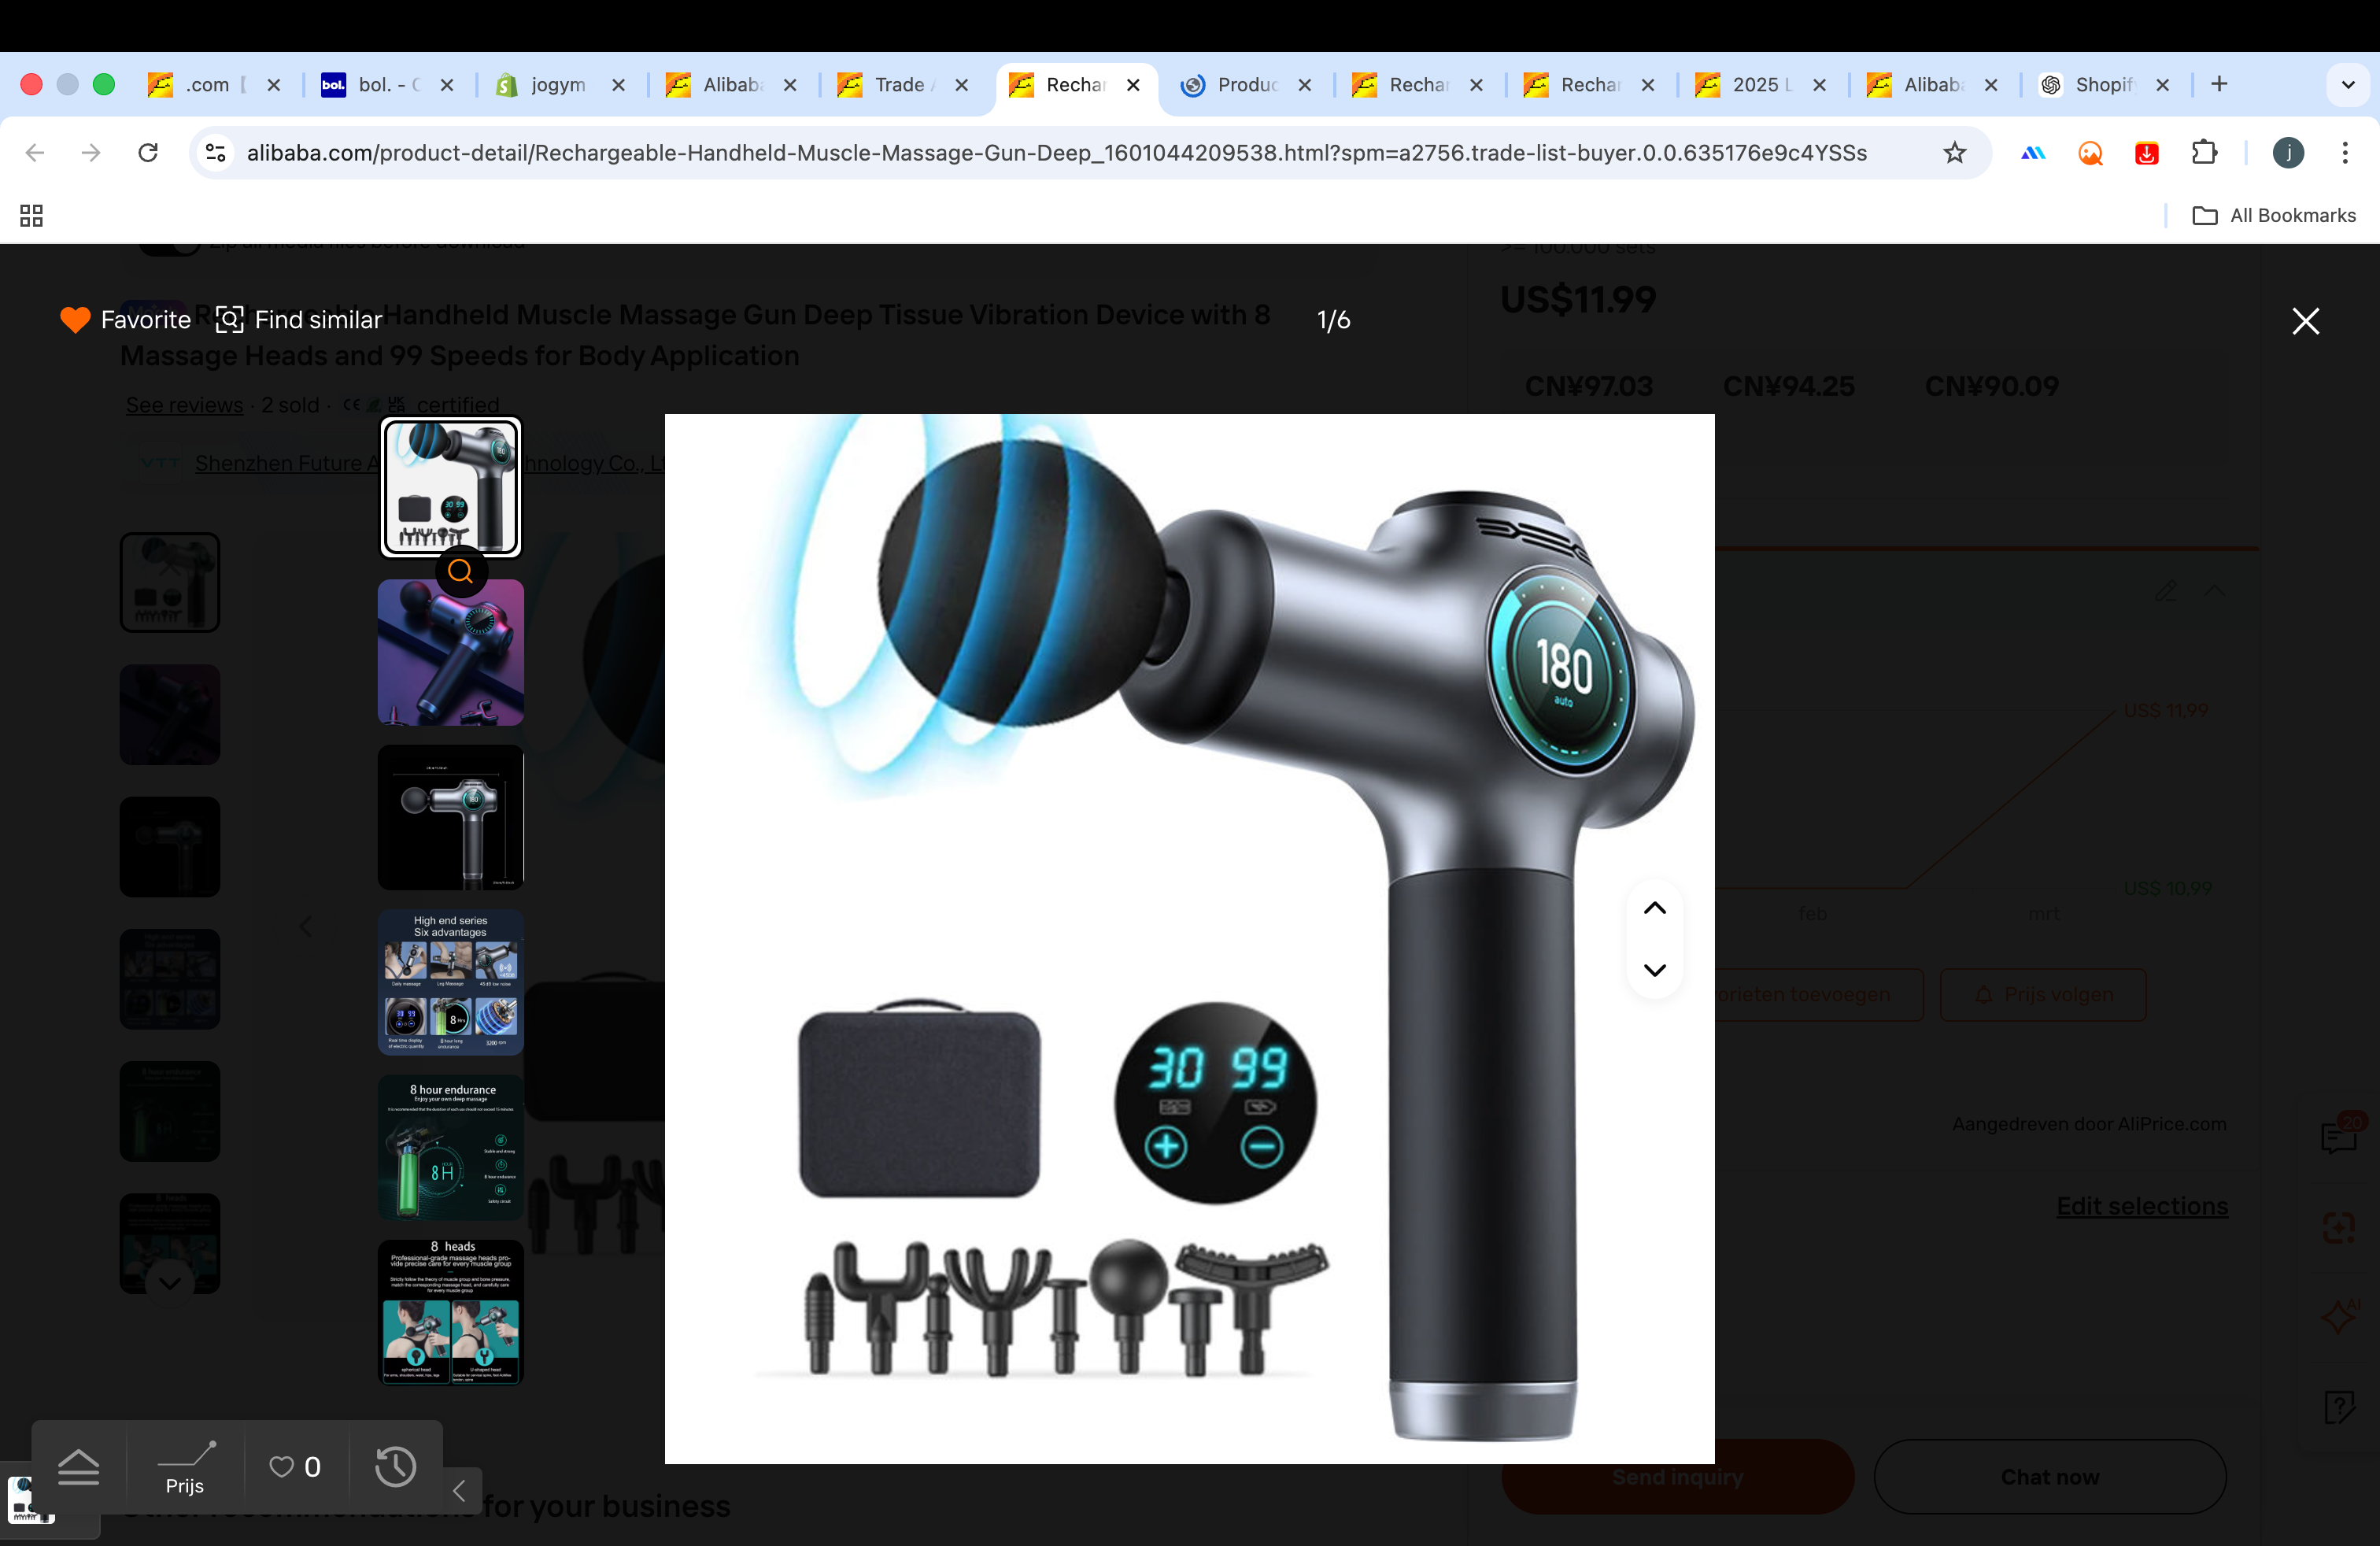The image size is (2380, 1546).
Task: Click the browser back arrow
Action: [x=35, y=153]
